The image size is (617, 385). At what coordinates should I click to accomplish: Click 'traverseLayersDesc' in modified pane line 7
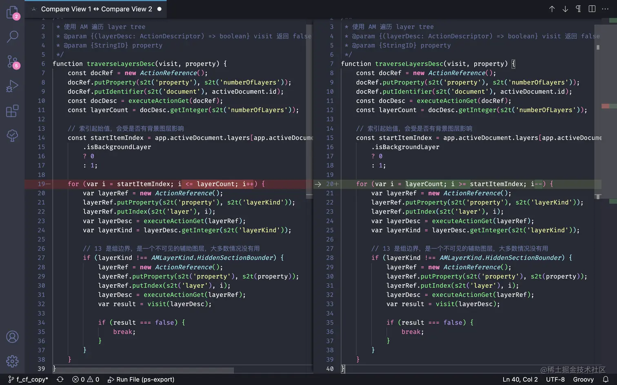(x=409, y=64)
